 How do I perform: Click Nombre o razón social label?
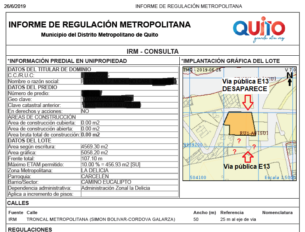(34, 81)
